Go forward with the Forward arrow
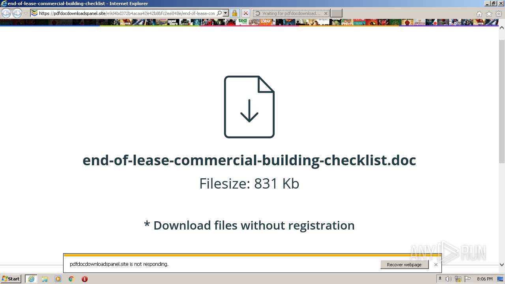 pos(17,13)
